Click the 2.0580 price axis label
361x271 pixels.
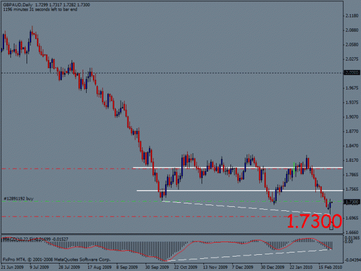point(352,44)
